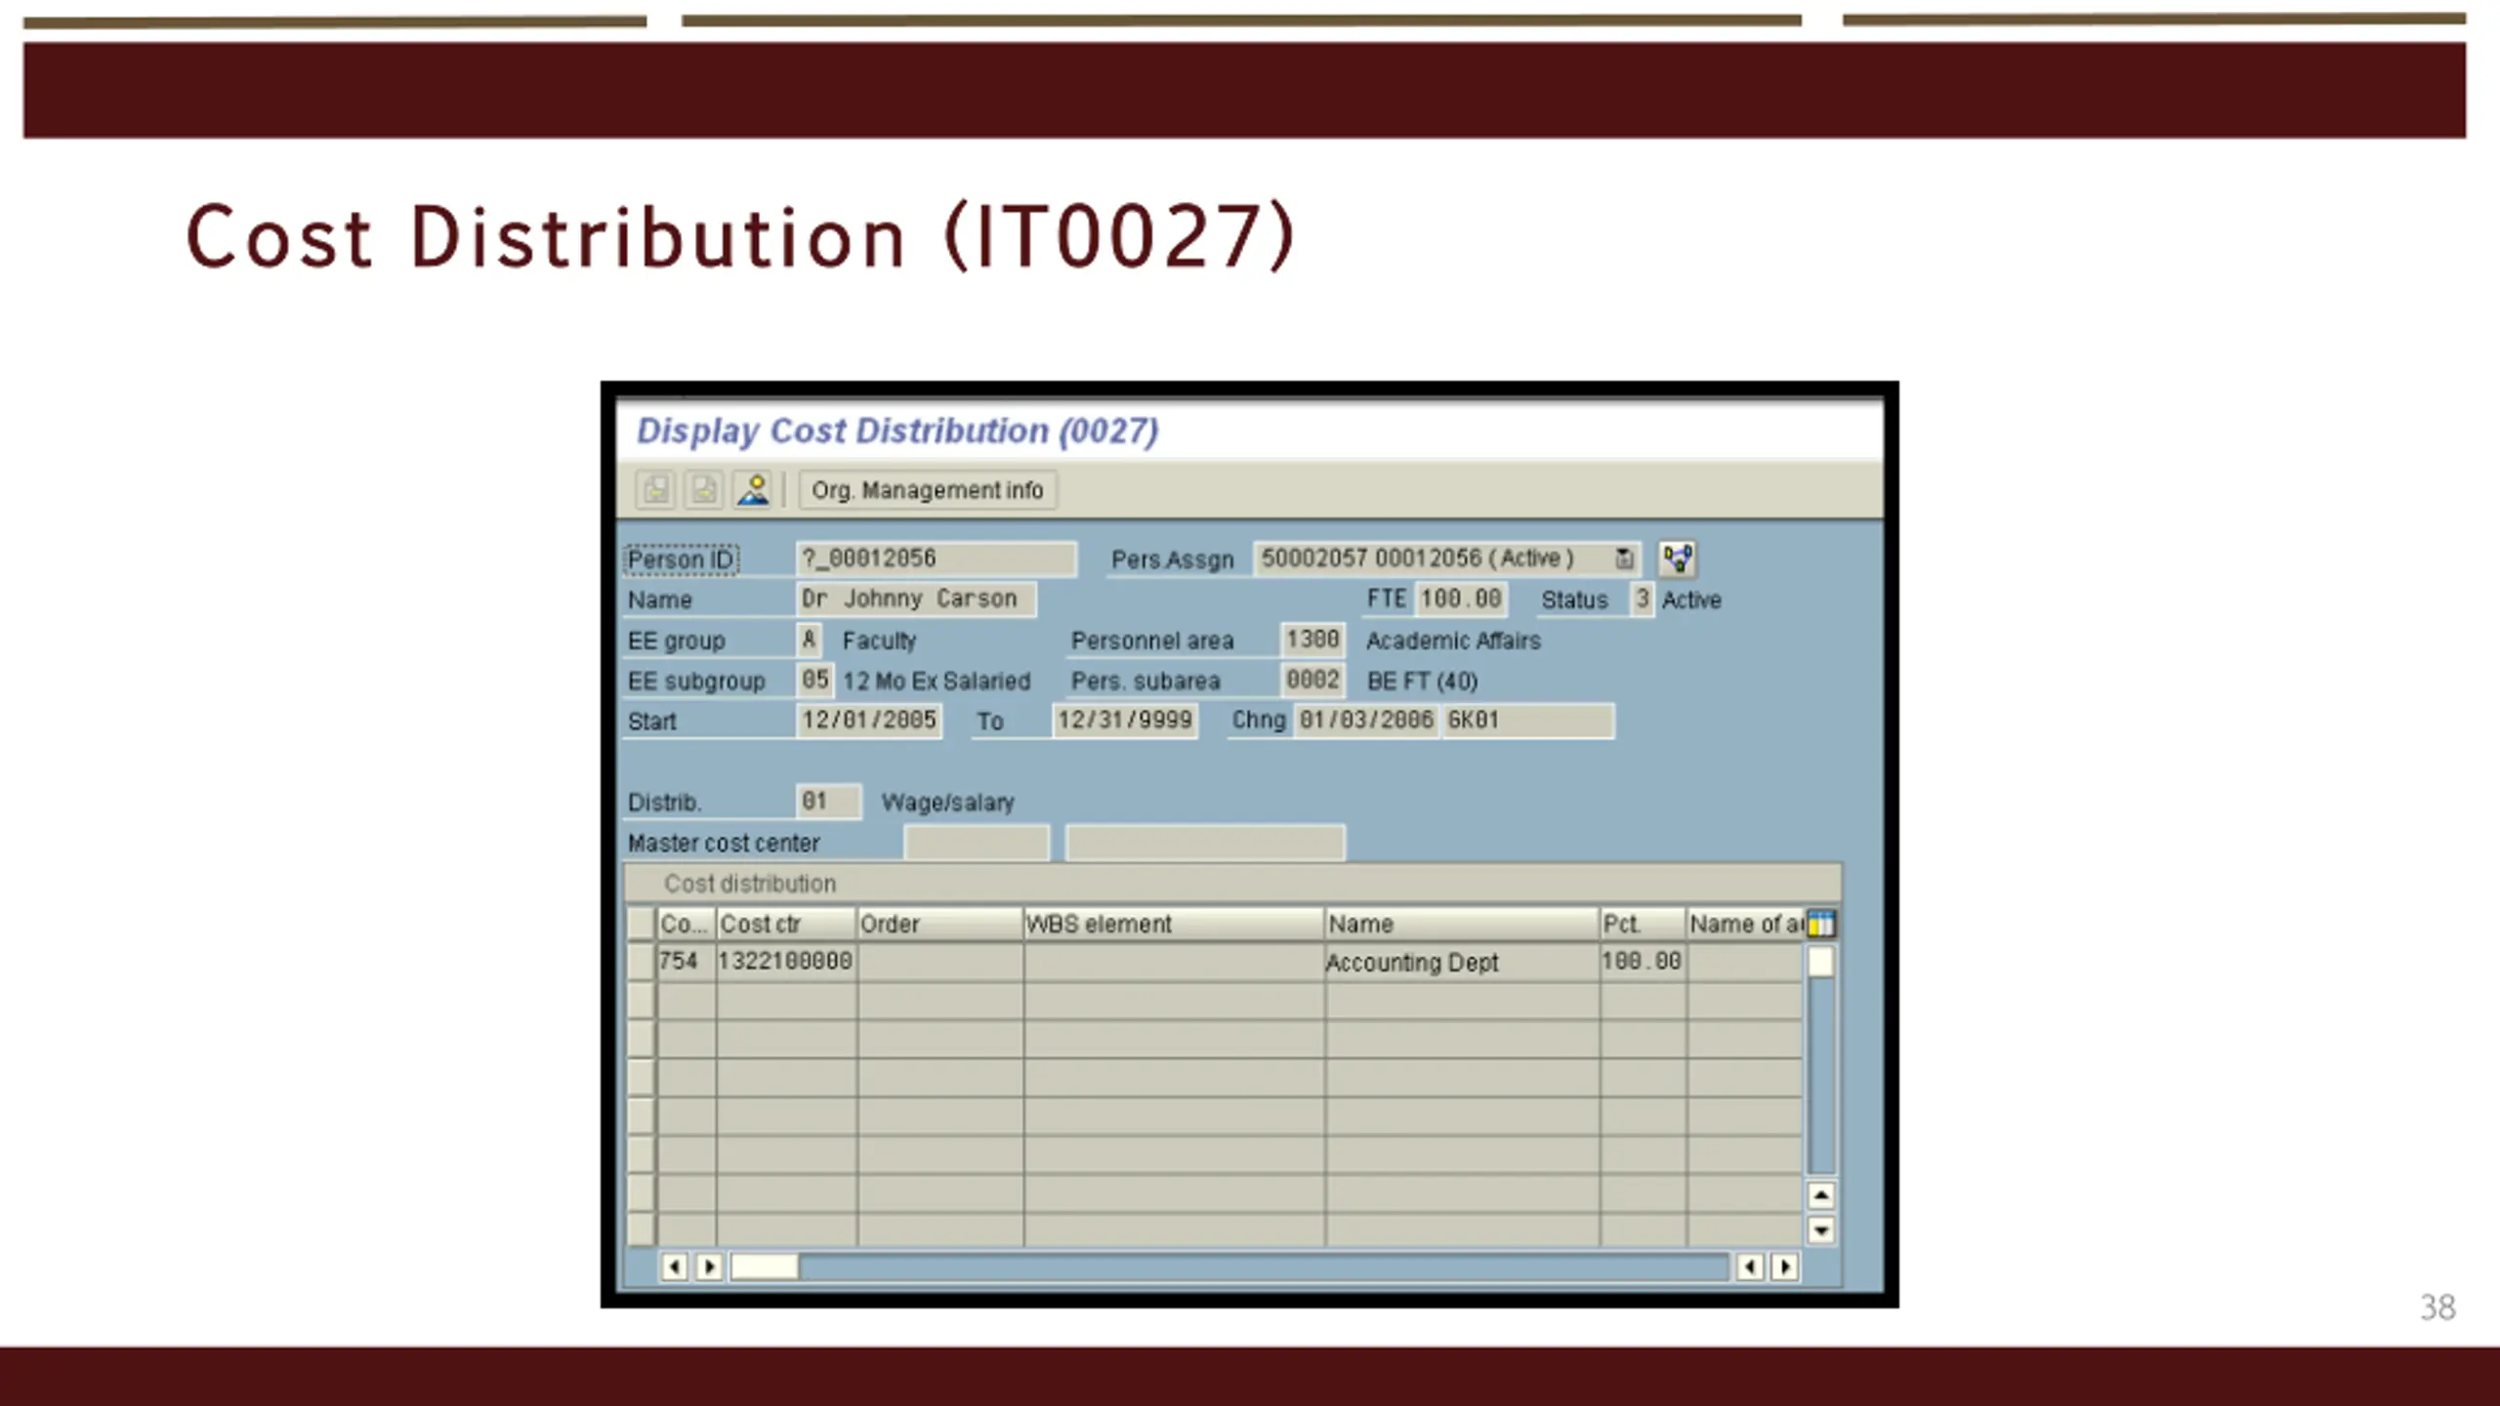This screenshot has width=2500, height=1406.
Task: Click the vertical scrollbar thumb
Action: 1821,962
